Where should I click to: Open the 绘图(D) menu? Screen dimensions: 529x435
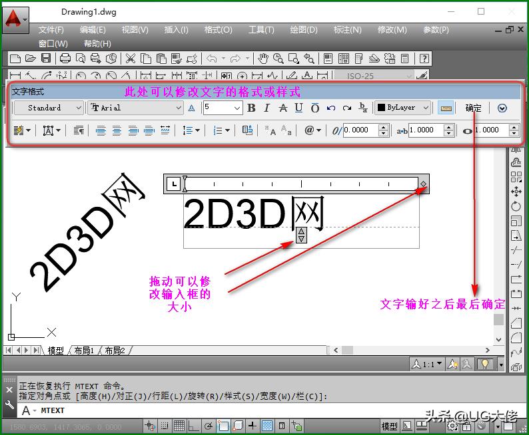point(304,30)
